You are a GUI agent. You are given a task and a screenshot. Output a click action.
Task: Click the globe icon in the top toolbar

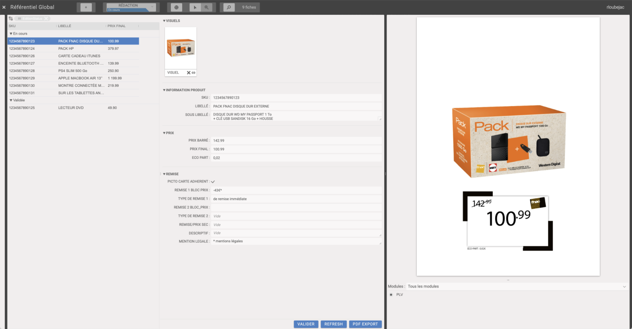176,7
